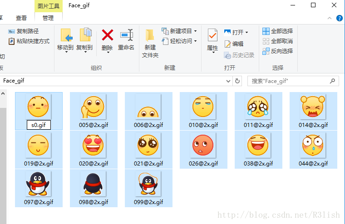The width and height of the screenshot is (345, 224).
Task: Switch to the View (查看) tab
Action: click(21, 18)
